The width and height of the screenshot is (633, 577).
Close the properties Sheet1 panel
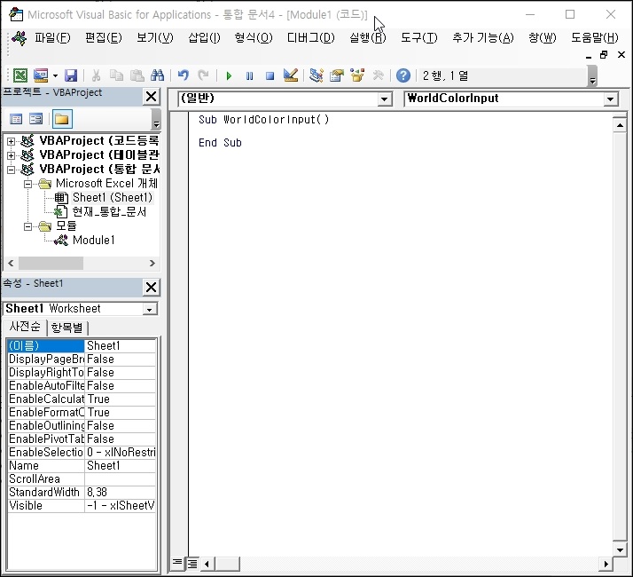click(151, 288)
